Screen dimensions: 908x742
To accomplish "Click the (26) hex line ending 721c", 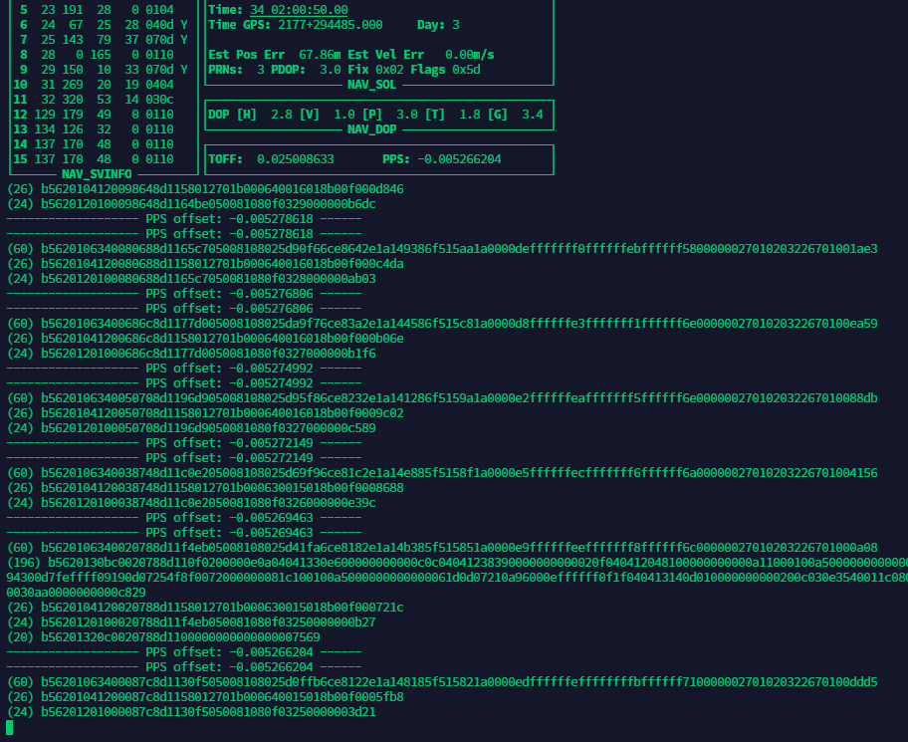I will (x=205, y=608).
